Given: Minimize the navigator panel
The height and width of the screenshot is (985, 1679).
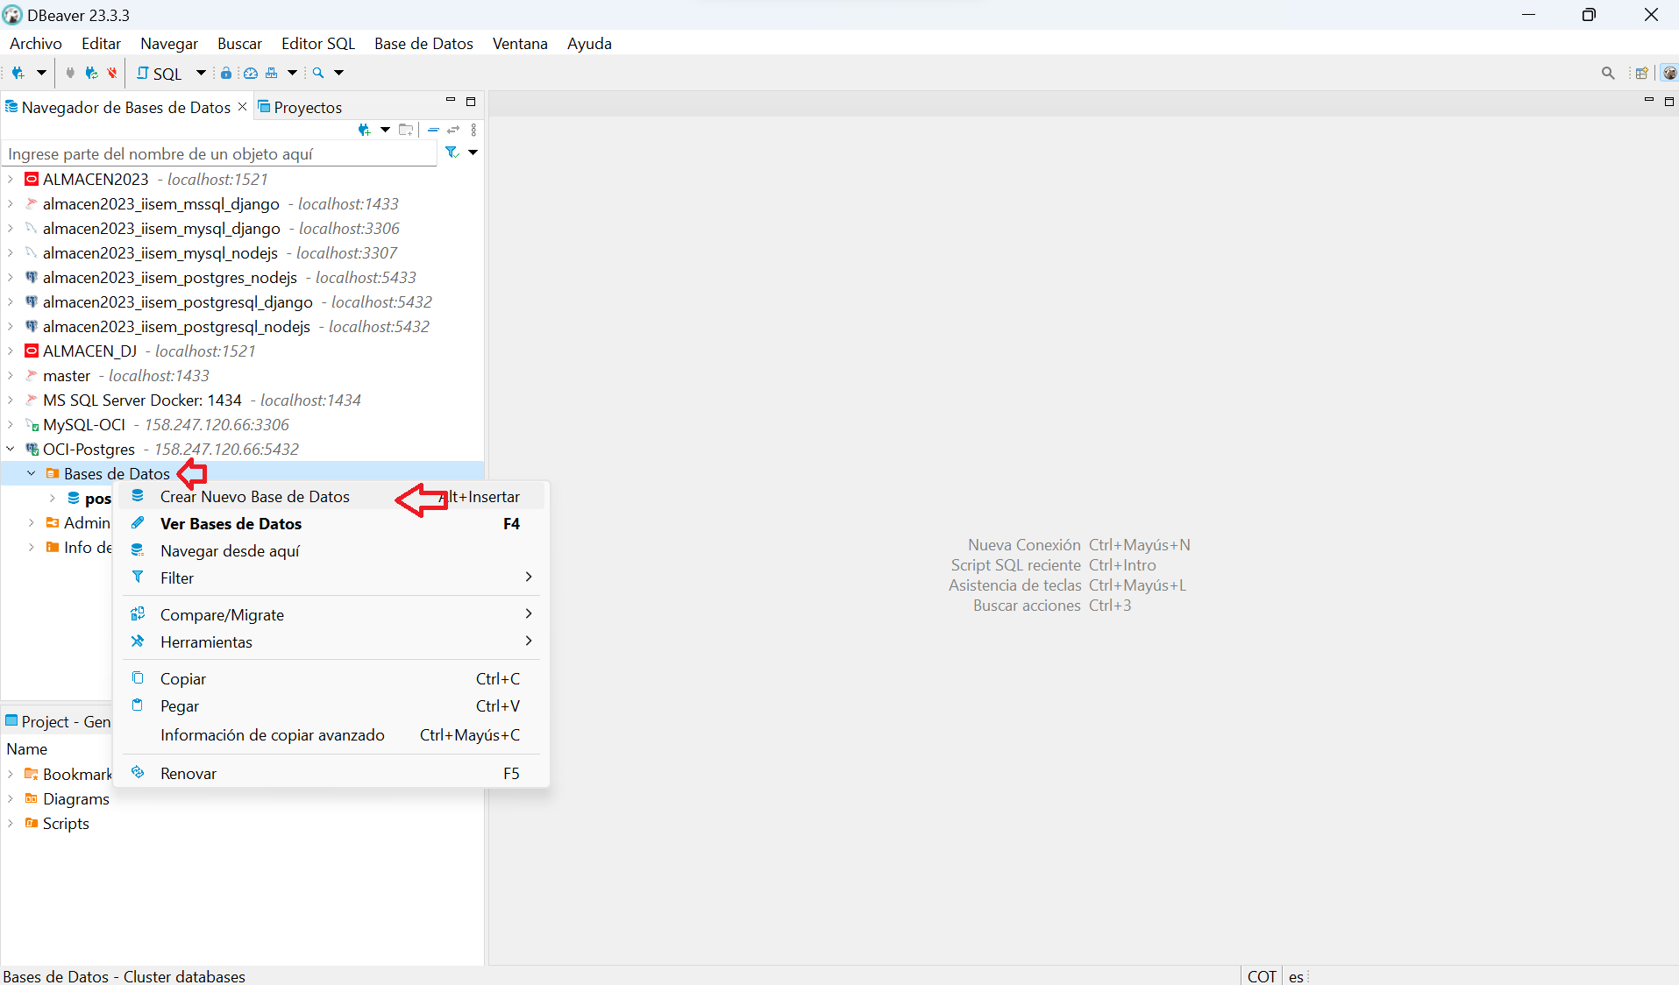Looking at the screenshot, I should click(x=451, y=100).
